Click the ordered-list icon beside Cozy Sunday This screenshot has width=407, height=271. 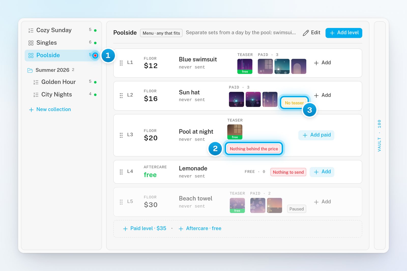[31, 31]
